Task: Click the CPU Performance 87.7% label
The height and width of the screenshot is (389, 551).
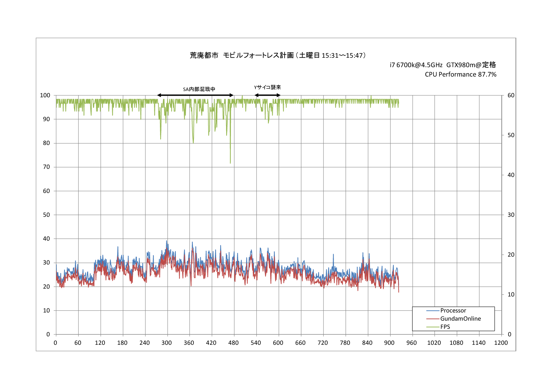Action: pos(461,74)
